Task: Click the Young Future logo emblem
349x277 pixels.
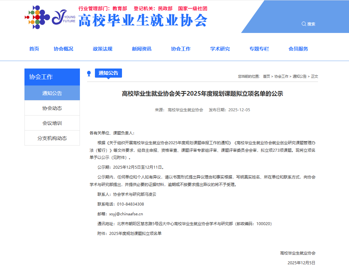Action: (63, 17)
